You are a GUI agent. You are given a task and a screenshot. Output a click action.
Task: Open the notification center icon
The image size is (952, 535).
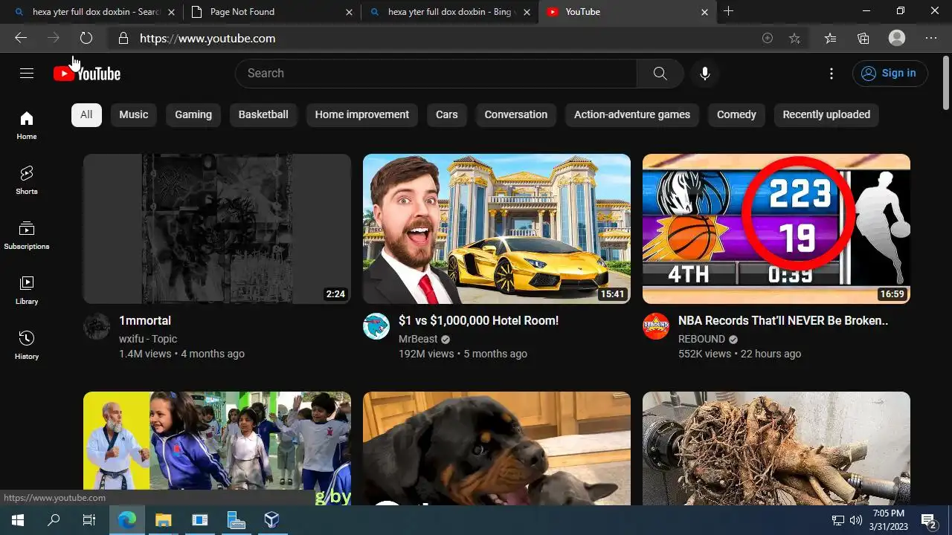[x=929, y=520]
